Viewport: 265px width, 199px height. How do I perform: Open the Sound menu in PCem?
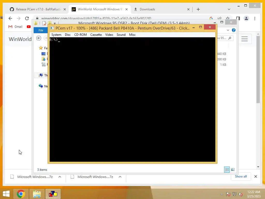click(x=121, y=35)
